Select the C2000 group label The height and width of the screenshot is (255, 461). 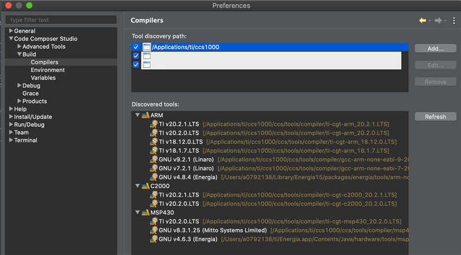click(x=160, y=186)
